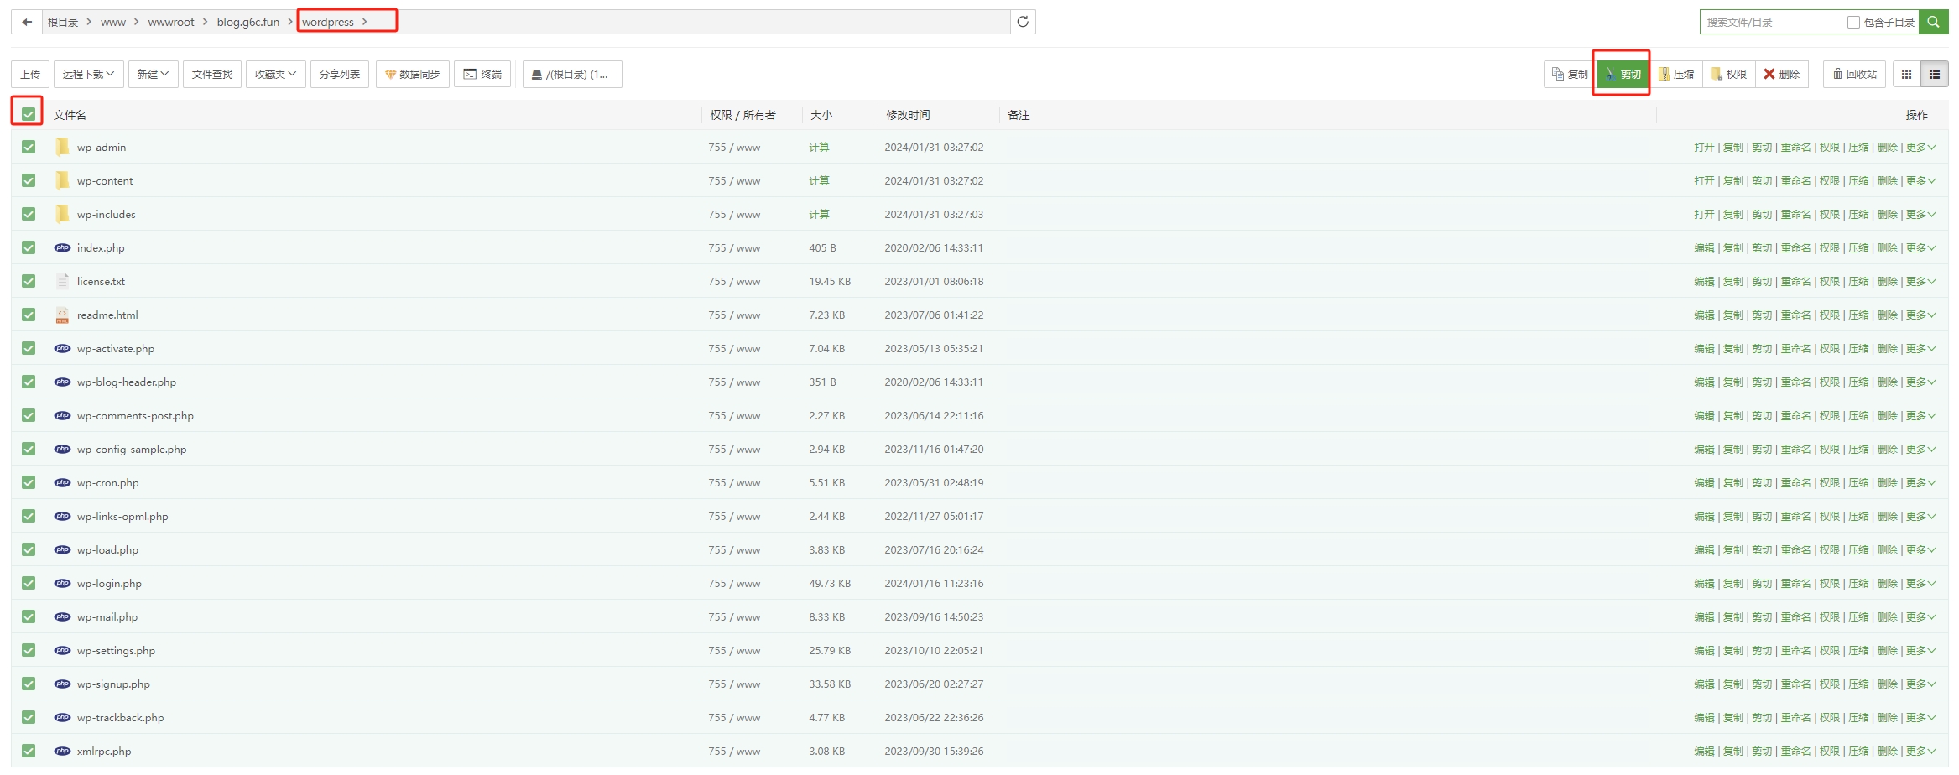Focus the file search input field

pyautogui.click(x=1770, y=23)
